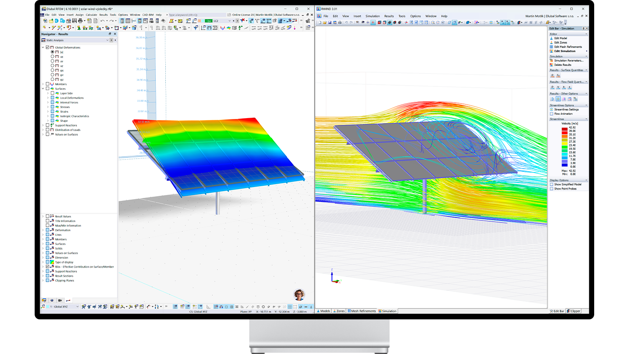
Task: Open Streamlines Settings
Action: tap(566, 109)
